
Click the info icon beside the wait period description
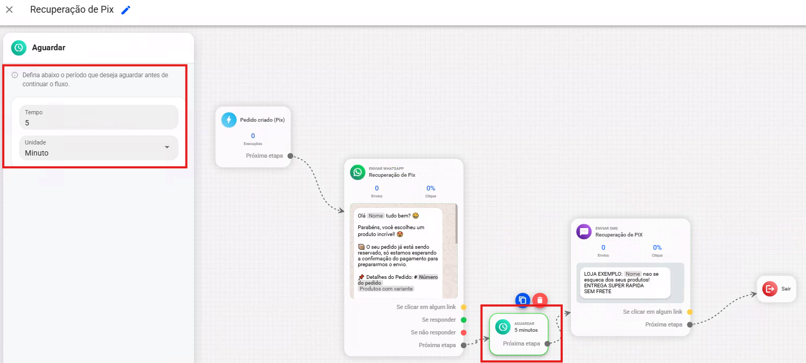click(15, 75)
